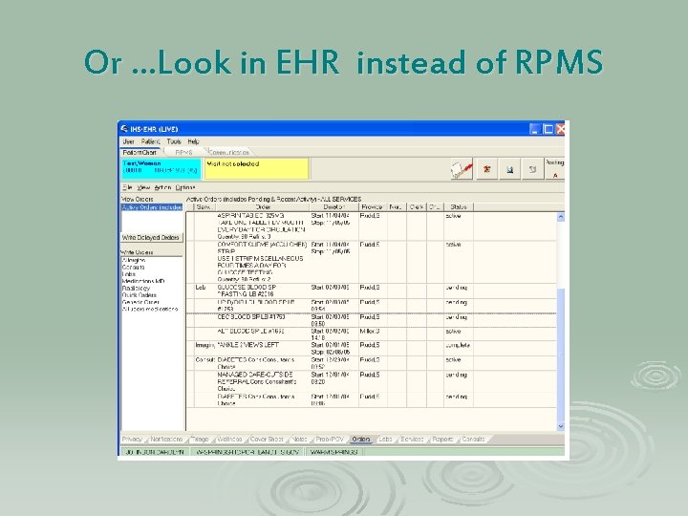The width and height of the screenshot is (688, 516).
Task: Click the IHS-EHR title bar app icon
Action: pos(124,129)
